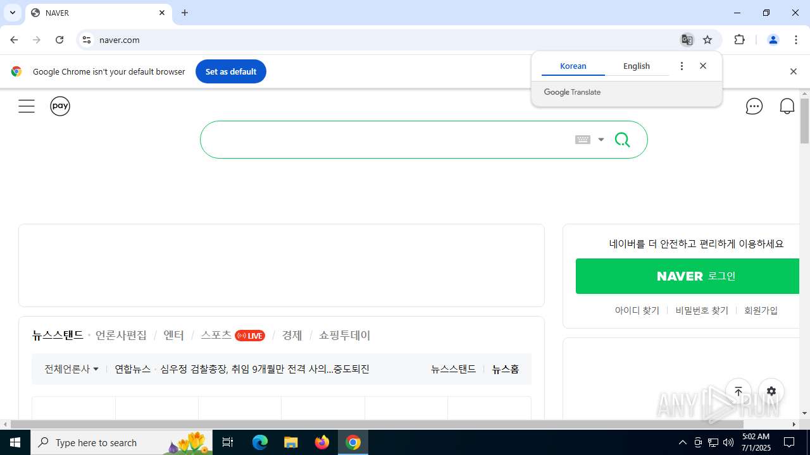The image size is (810, 455).
Task: Open the Naver notifications bell
Action: 787,106
